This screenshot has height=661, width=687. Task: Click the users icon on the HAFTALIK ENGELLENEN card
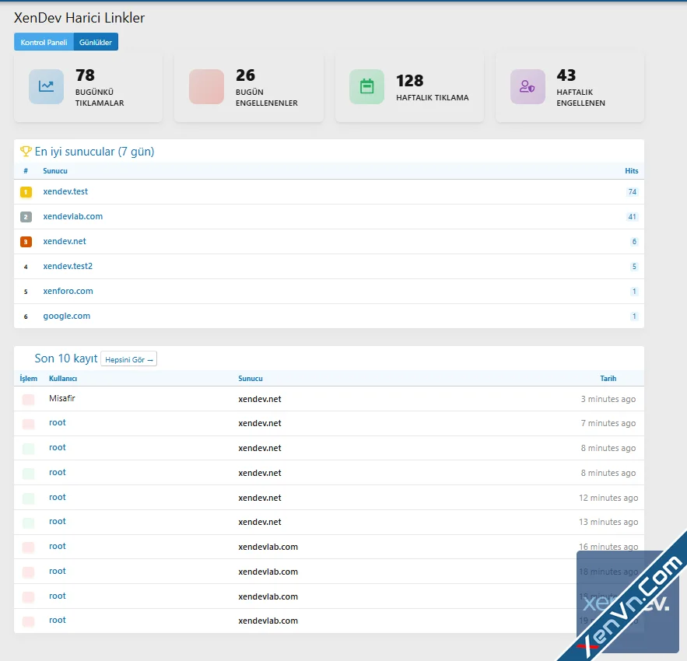[x=528, y=86]
